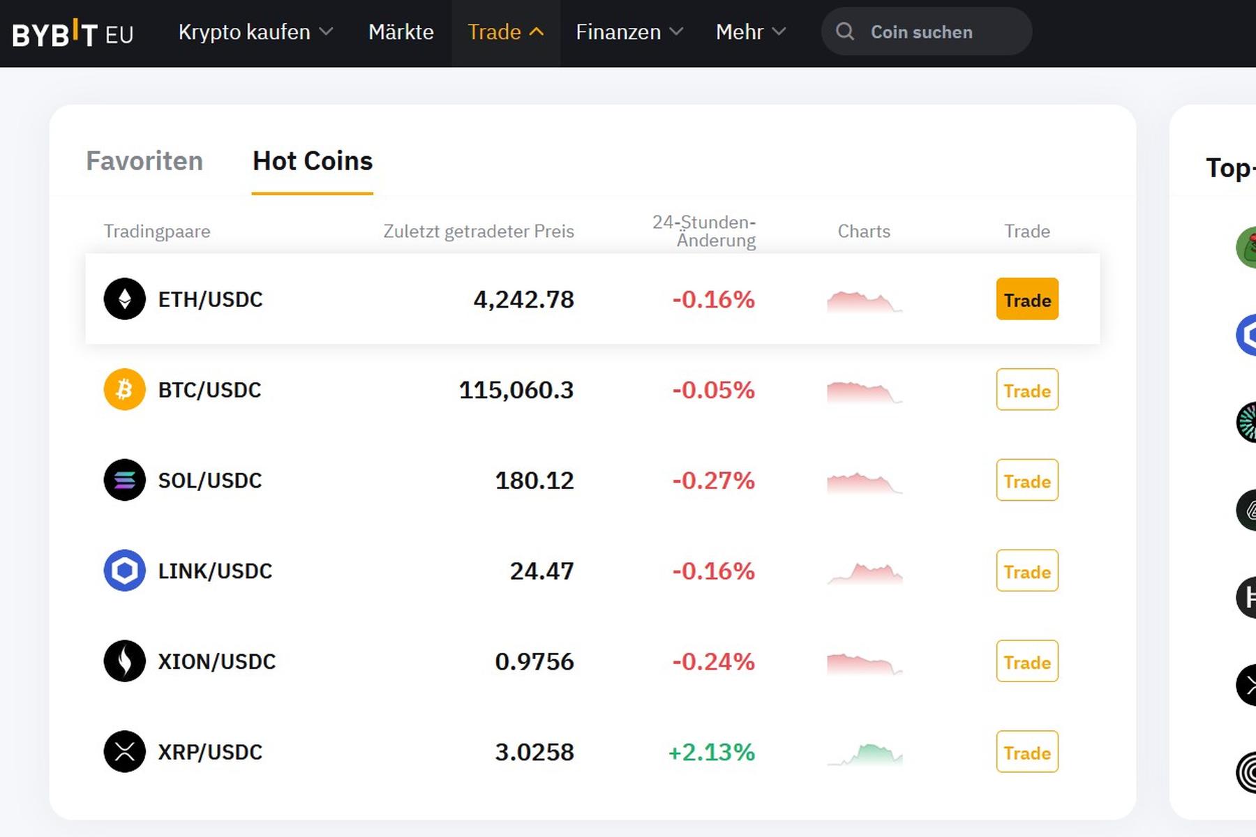Open the BTC/USDC mini chart
Screen dimensions: 1256x837
(865, 392)
